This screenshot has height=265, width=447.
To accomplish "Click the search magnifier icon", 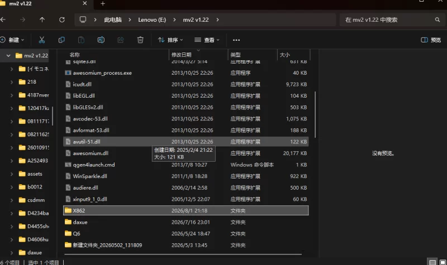I will (x=438, y=20).
